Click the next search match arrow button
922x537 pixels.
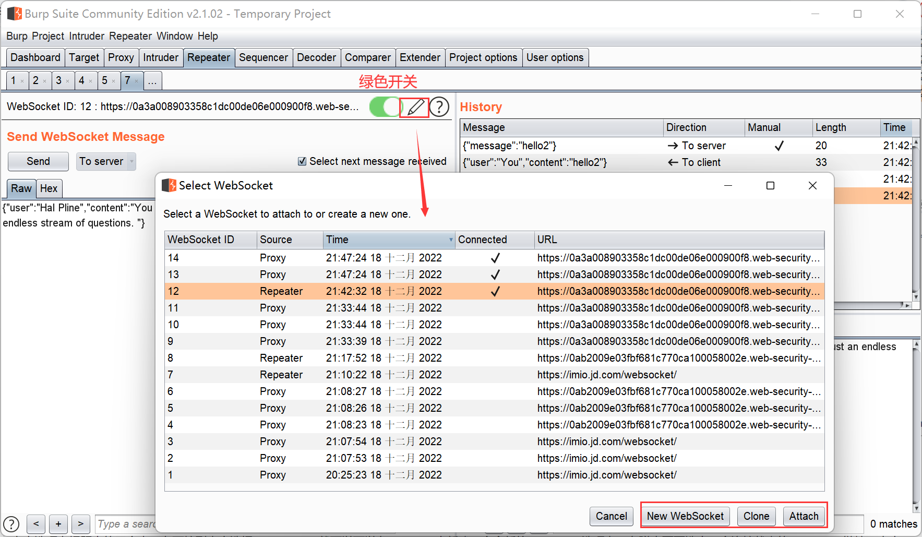coord(80,523)
